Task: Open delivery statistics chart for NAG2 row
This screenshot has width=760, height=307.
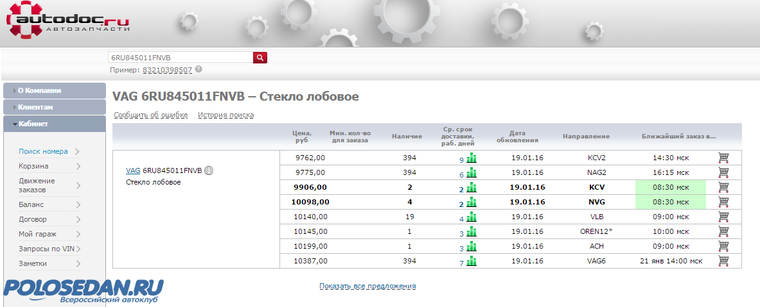Action: pyautogui.click(x=472, y=172)
